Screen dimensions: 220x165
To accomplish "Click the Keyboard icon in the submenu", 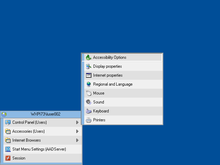I will (x=88, y=111).
